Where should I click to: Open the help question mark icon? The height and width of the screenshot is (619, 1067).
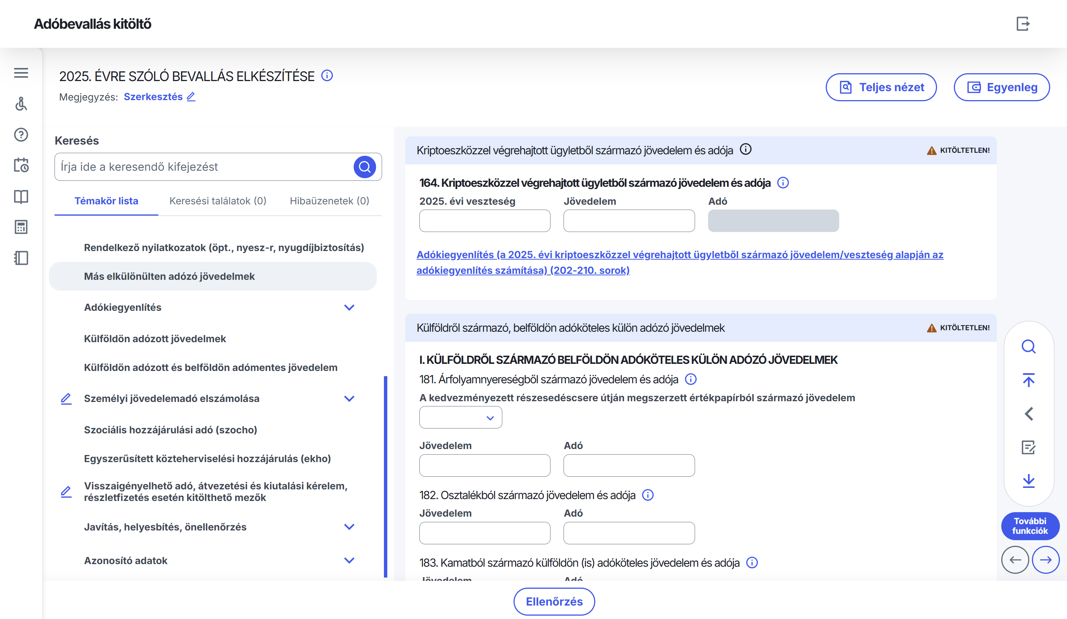tap(21, 134)
